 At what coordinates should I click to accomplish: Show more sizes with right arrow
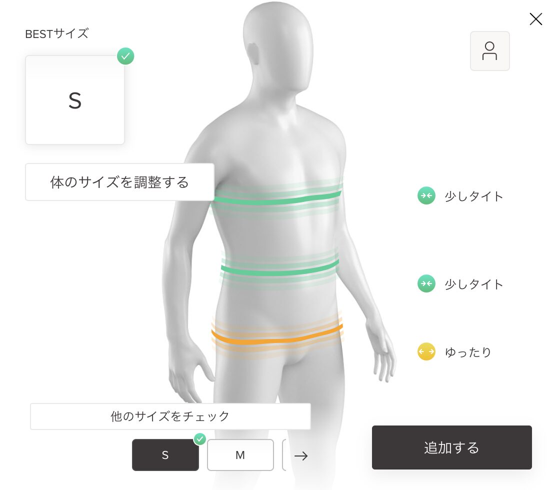click(301, 456)
